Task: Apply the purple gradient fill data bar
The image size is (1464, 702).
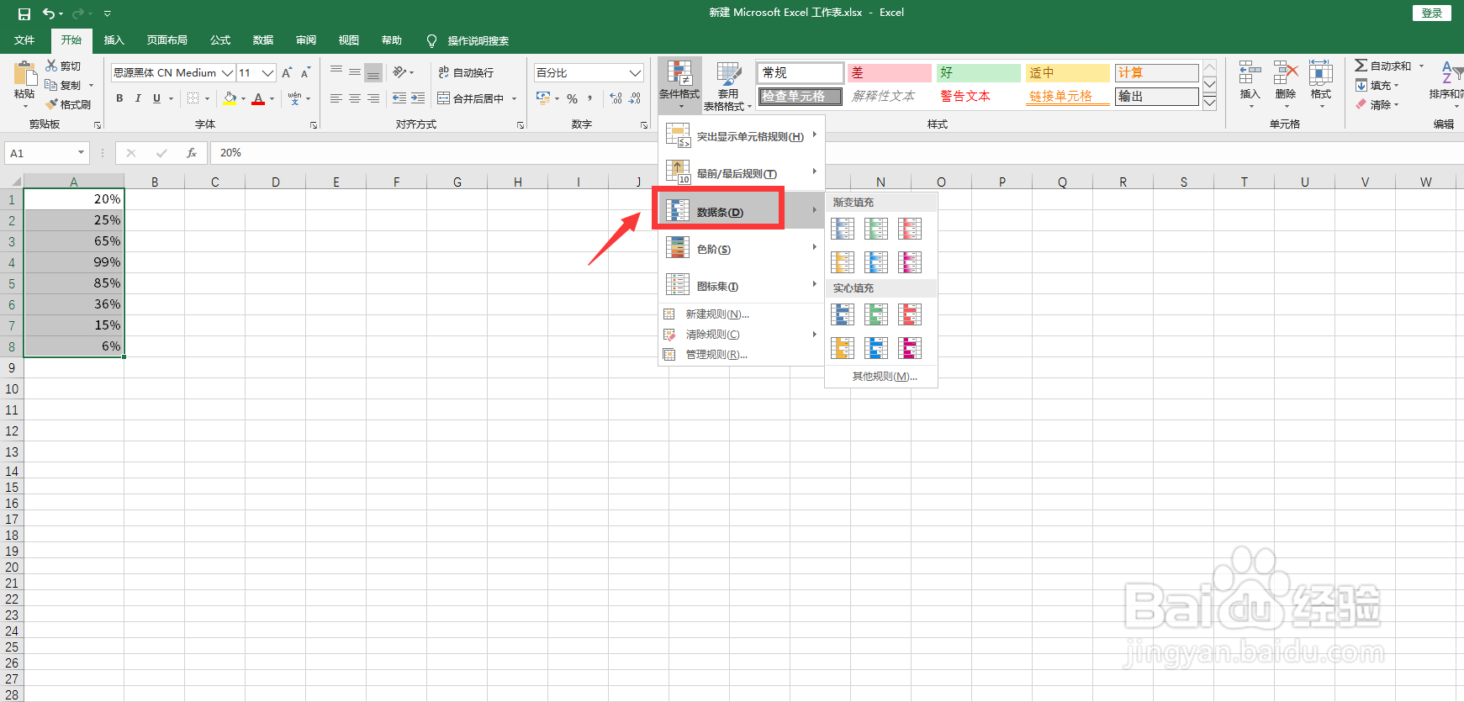Action: point(910,262)
